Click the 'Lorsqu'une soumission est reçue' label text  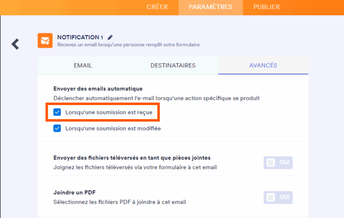[x=109, y=112]
